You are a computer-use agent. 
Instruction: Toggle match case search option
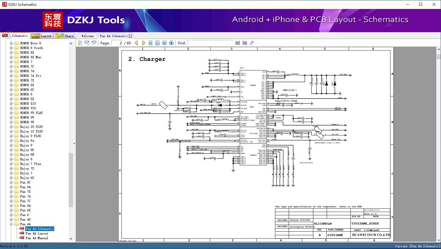[x=252, y=43]
